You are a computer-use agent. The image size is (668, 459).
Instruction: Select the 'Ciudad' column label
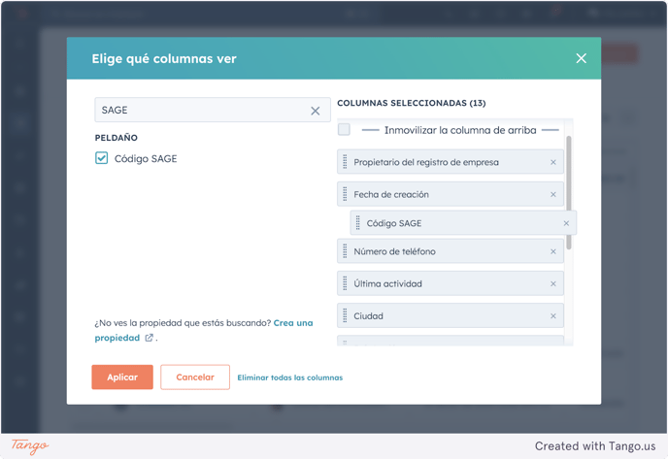point(369,316)
